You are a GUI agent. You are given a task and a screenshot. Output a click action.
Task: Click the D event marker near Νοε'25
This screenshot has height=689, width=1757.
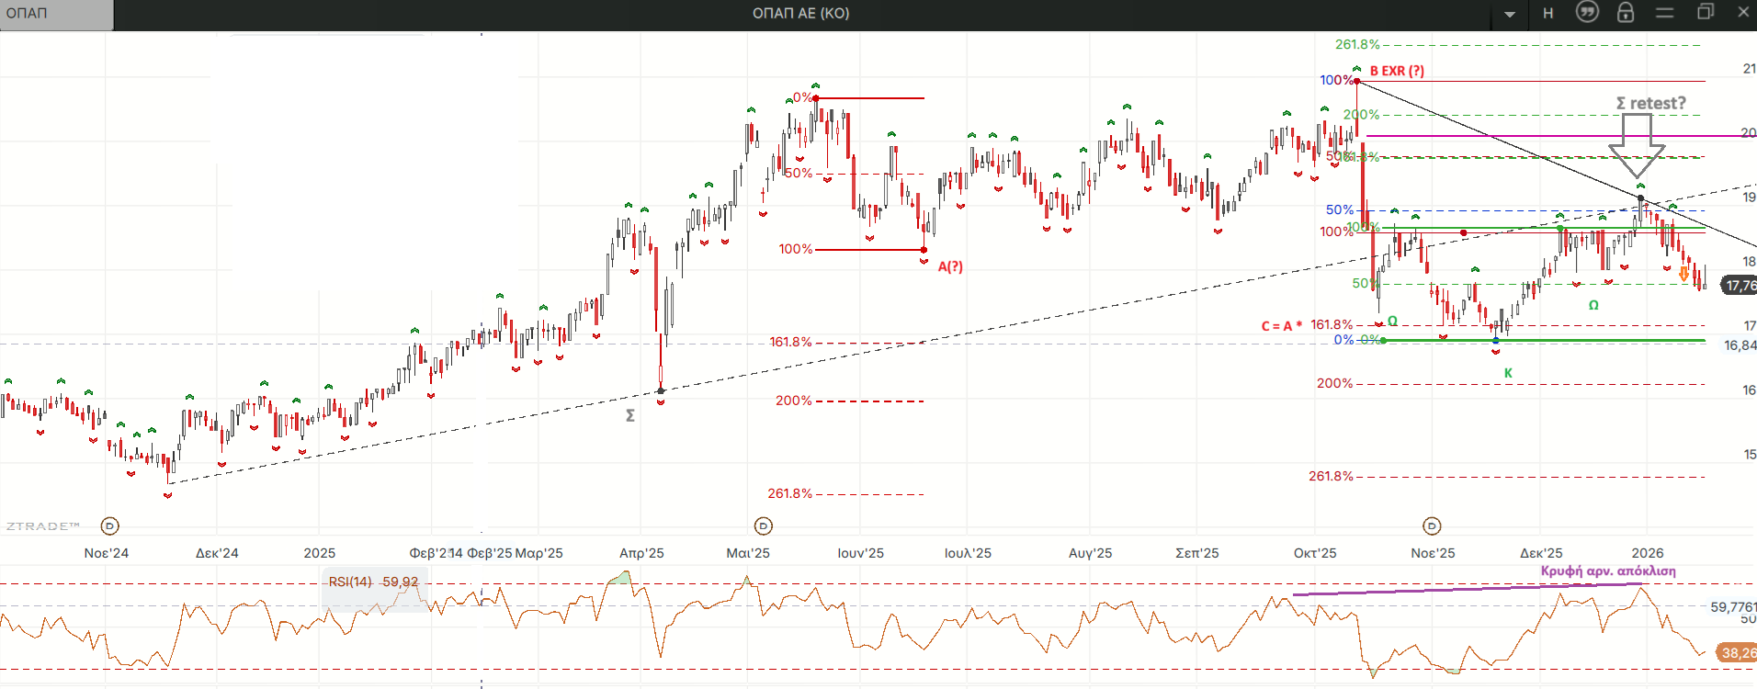pos(1432,526)
